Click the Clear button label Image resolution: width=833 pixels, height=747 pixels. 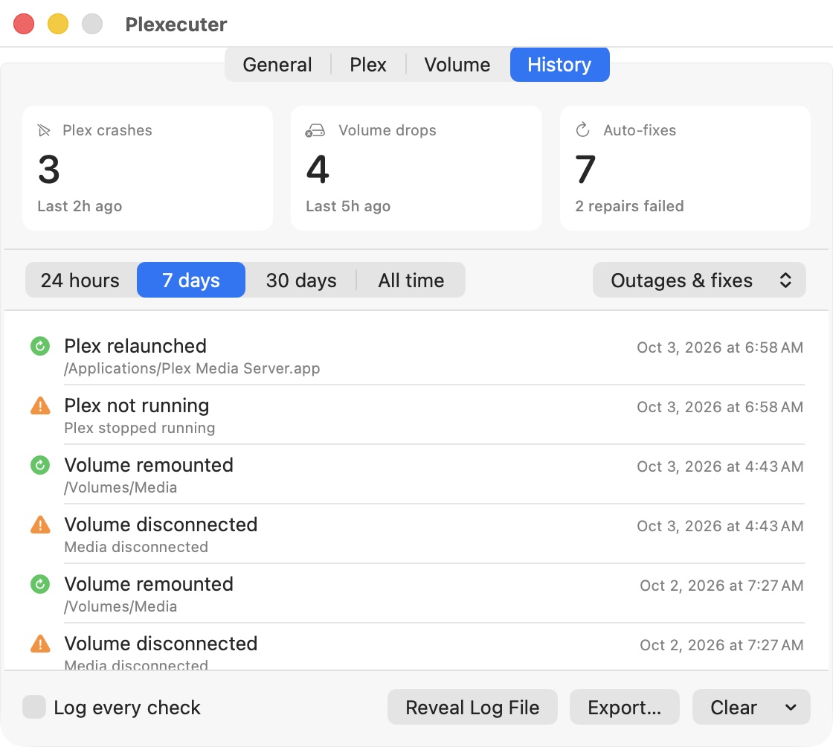coord(733,707)
